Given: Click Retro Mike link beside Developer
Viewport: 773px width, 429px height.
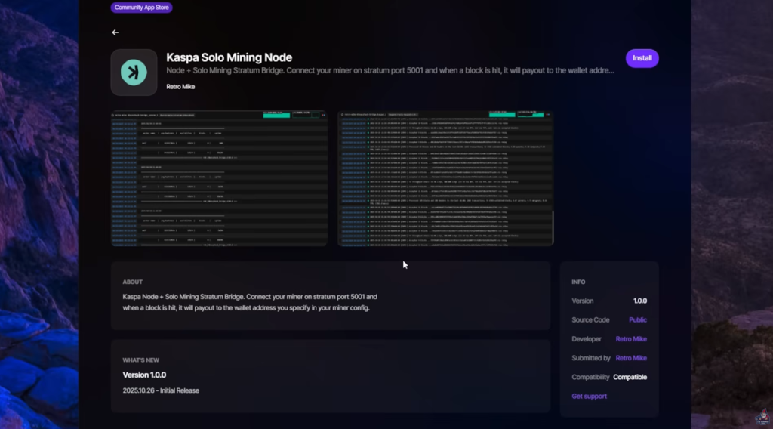Looking at the screenshot, I should click(x=630, y=339).
